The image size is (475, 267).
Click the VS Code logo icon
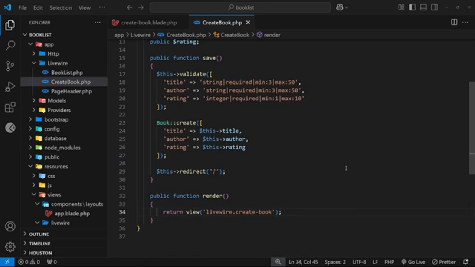point(7,7)
